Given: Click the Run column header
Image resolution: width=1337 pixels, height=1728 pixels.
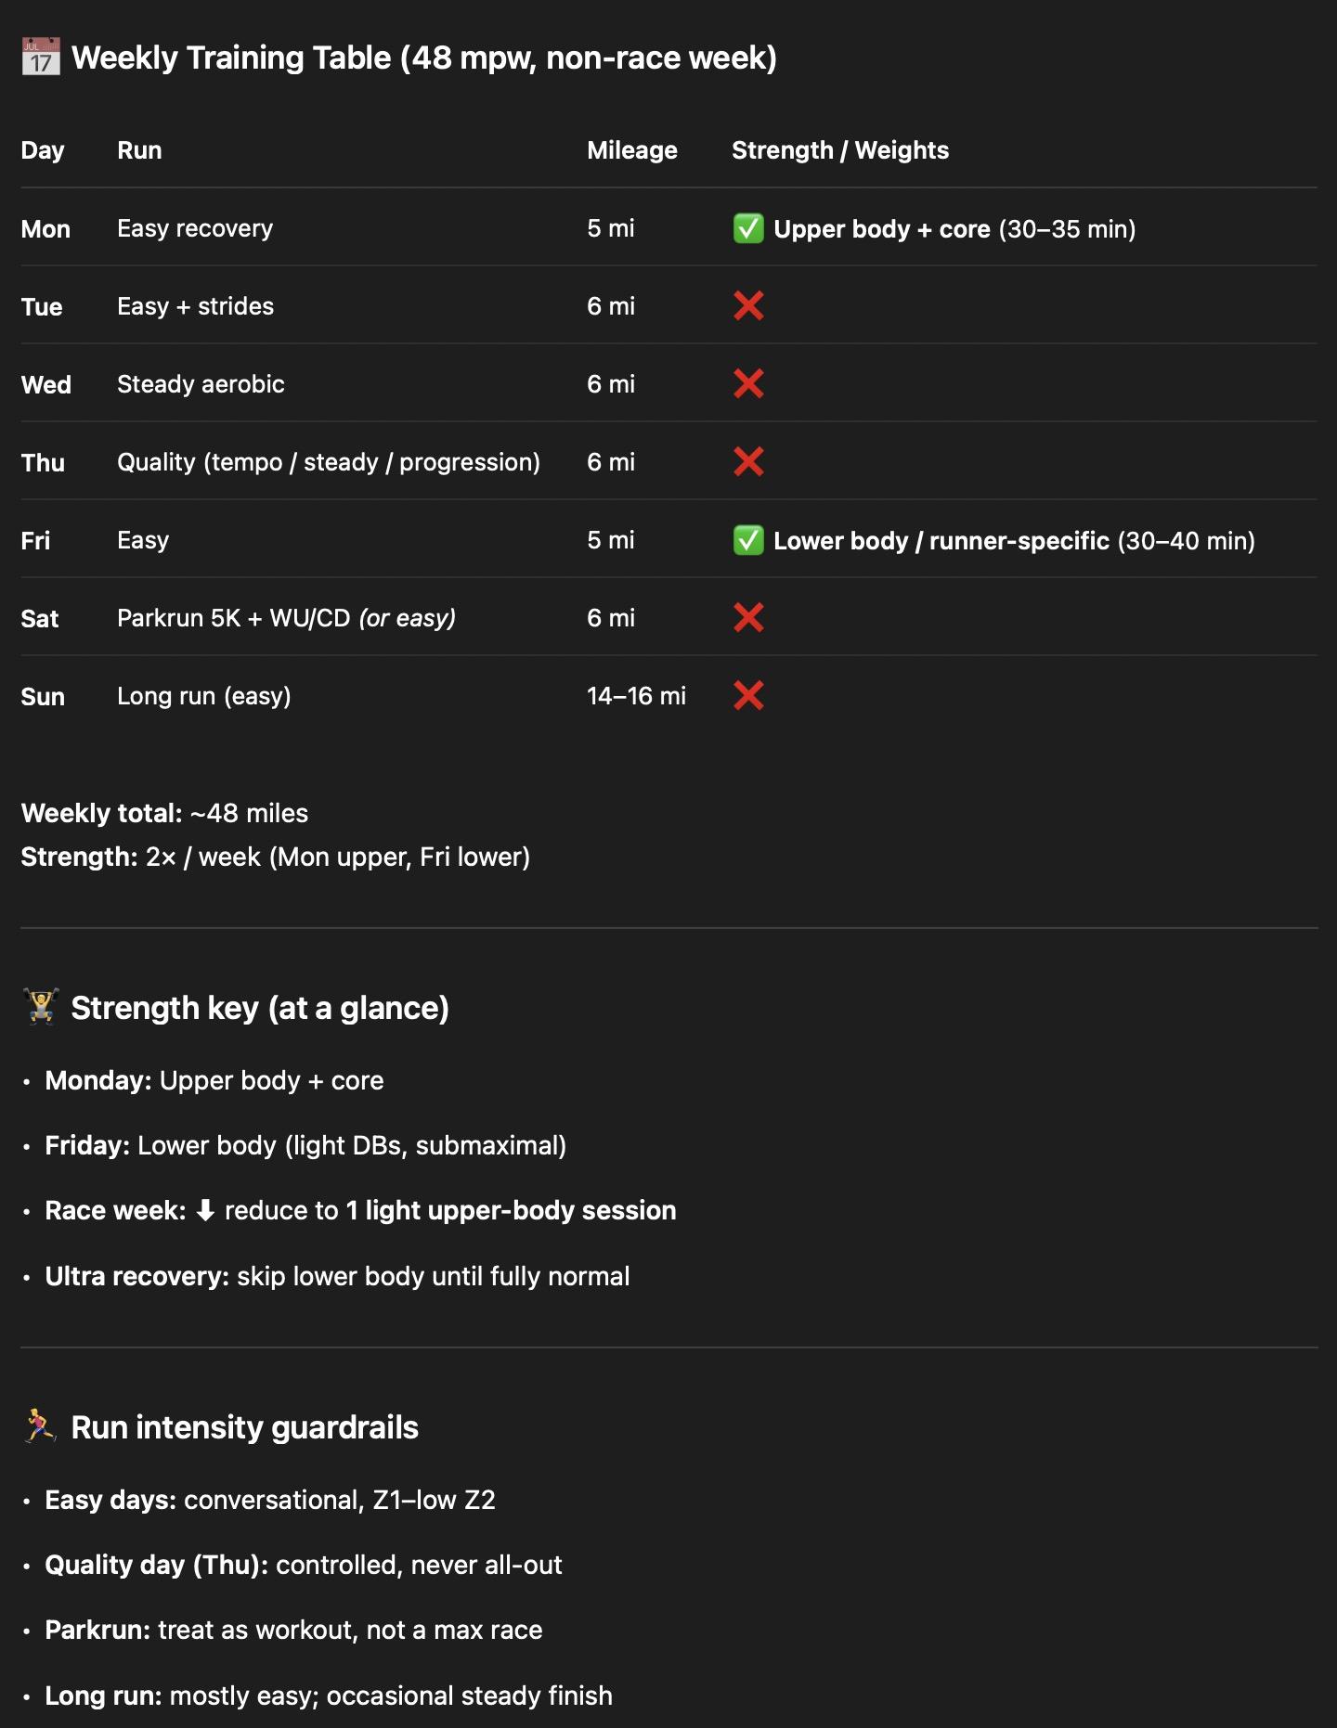Looking at the screenshot, I should 139,150.
